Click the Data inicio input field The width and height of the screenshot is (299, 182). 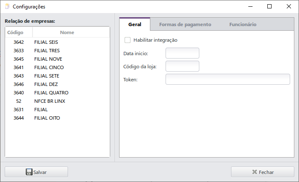click(182, 53)
